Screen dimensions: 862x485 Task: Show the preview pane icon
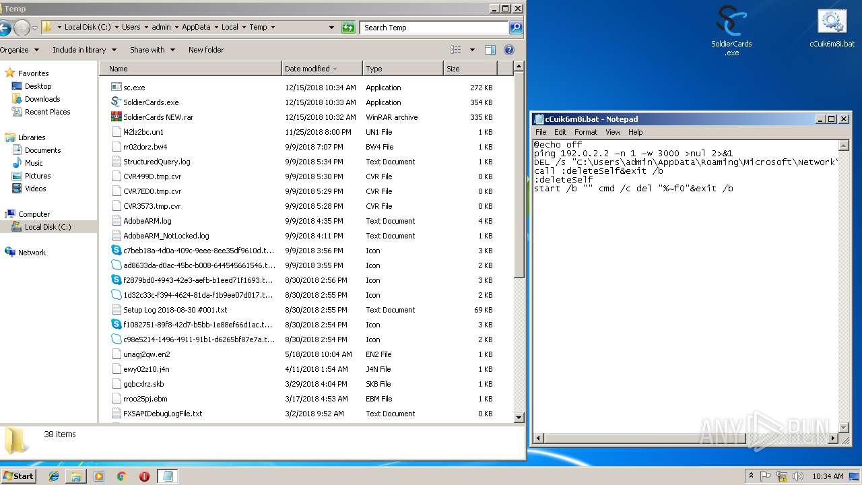[x=490, y=50]
